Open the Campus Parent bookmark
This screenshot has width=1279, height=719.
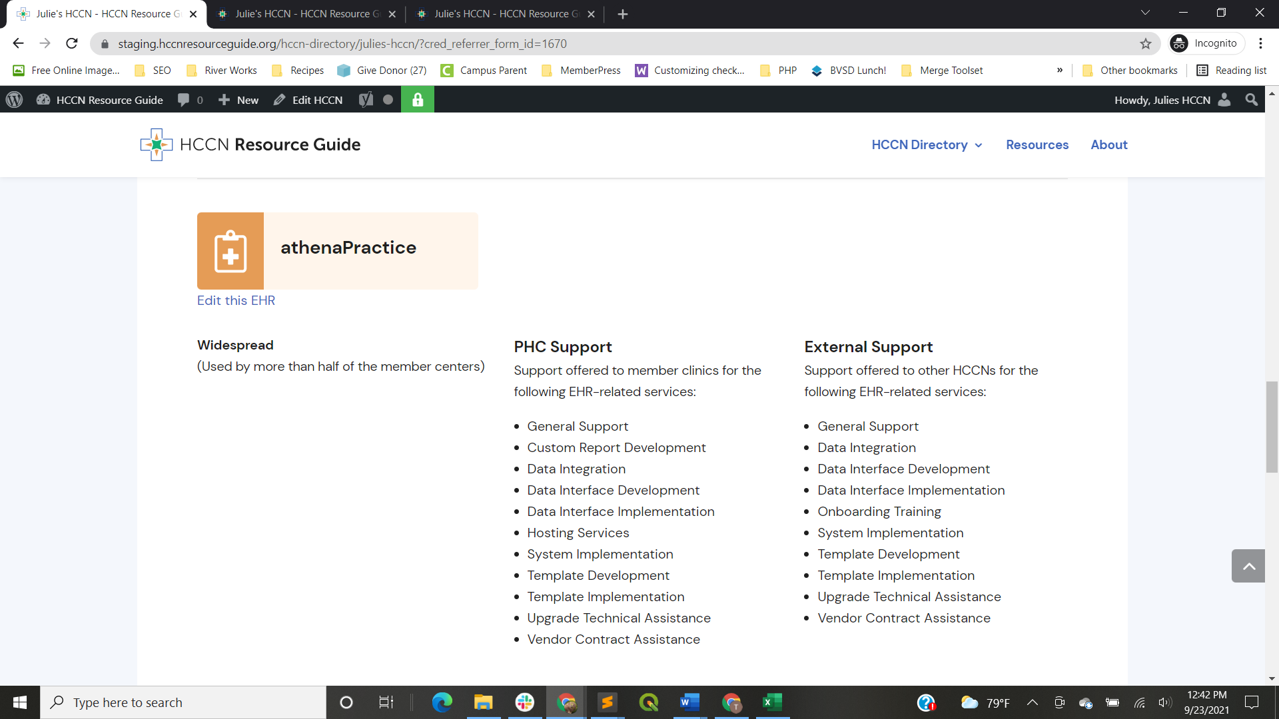pyautogui.click(x=484, y=71)
